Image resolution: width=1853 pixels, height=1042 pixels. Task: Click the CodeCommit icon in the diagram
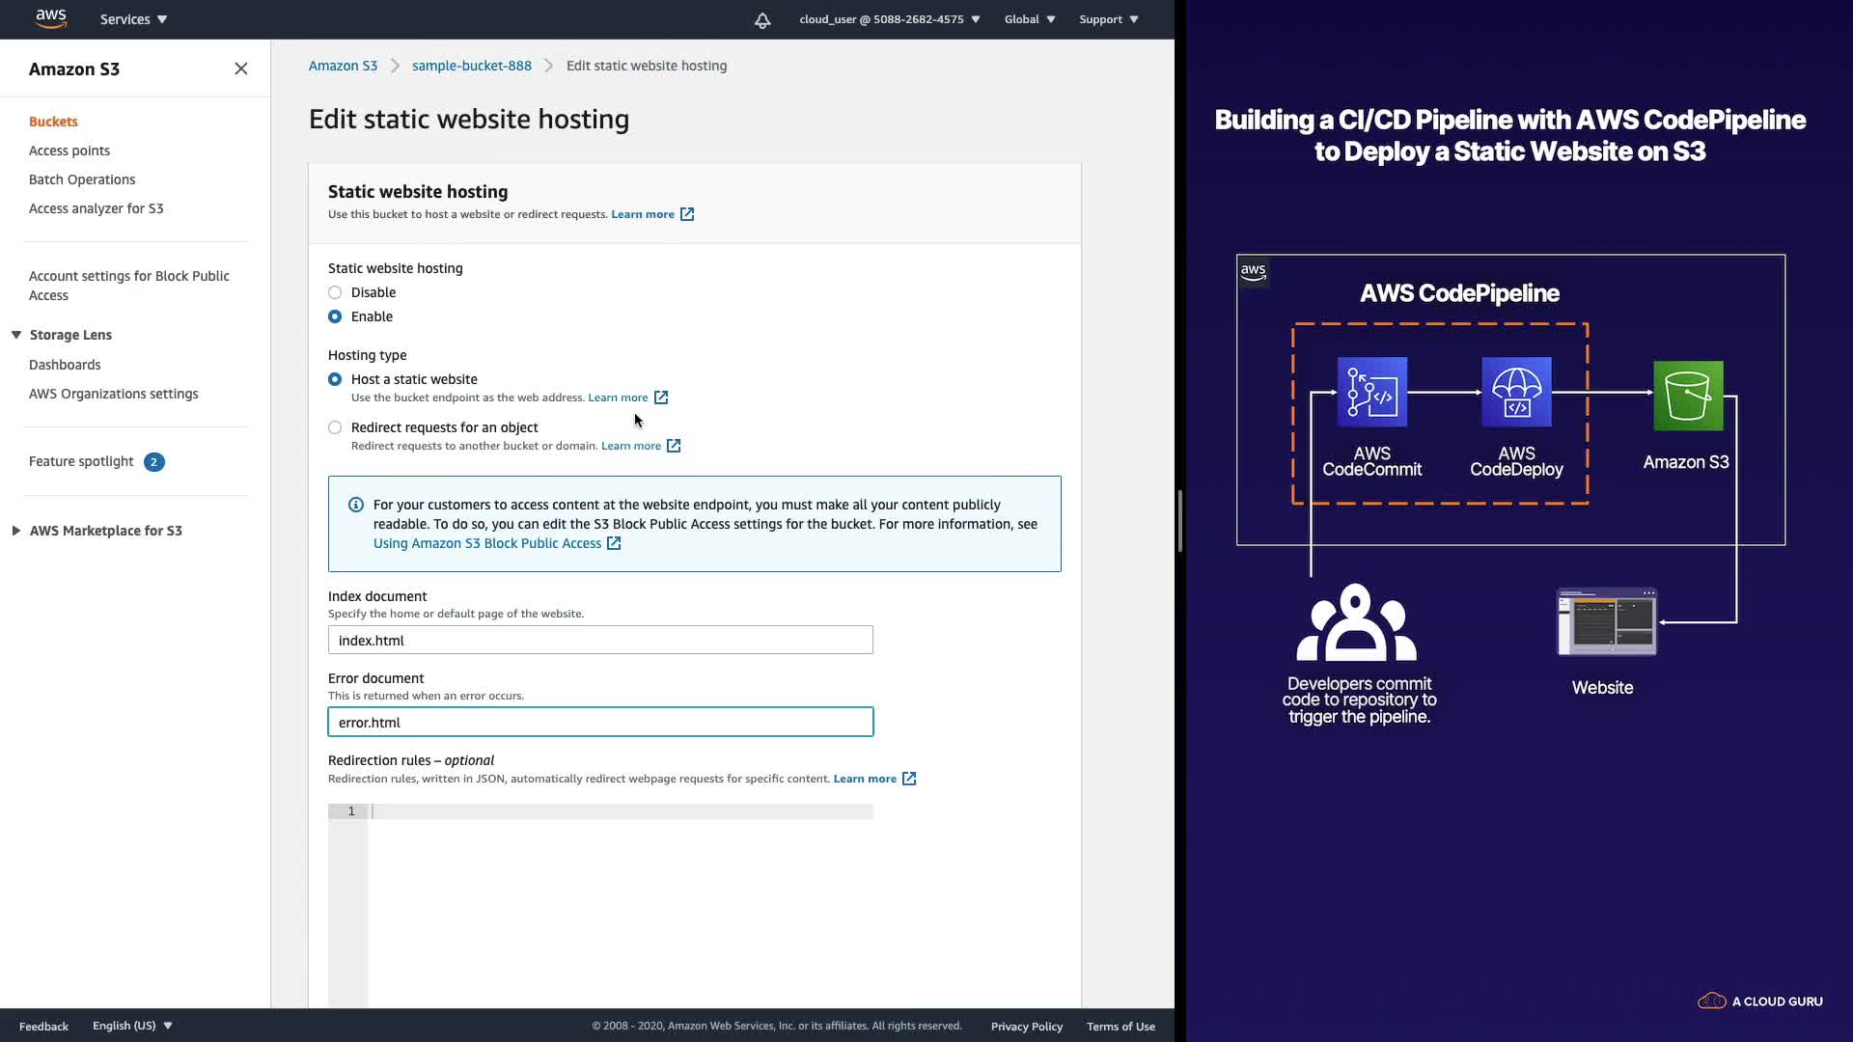click(1371, 392)
